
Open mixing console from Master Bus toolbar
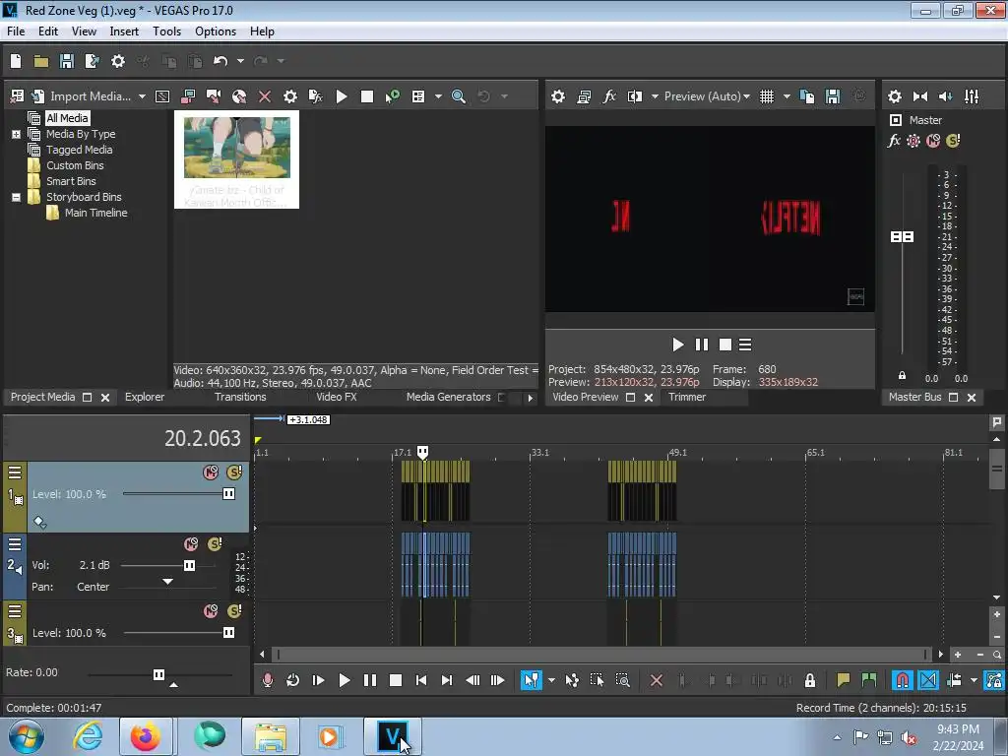972,96
